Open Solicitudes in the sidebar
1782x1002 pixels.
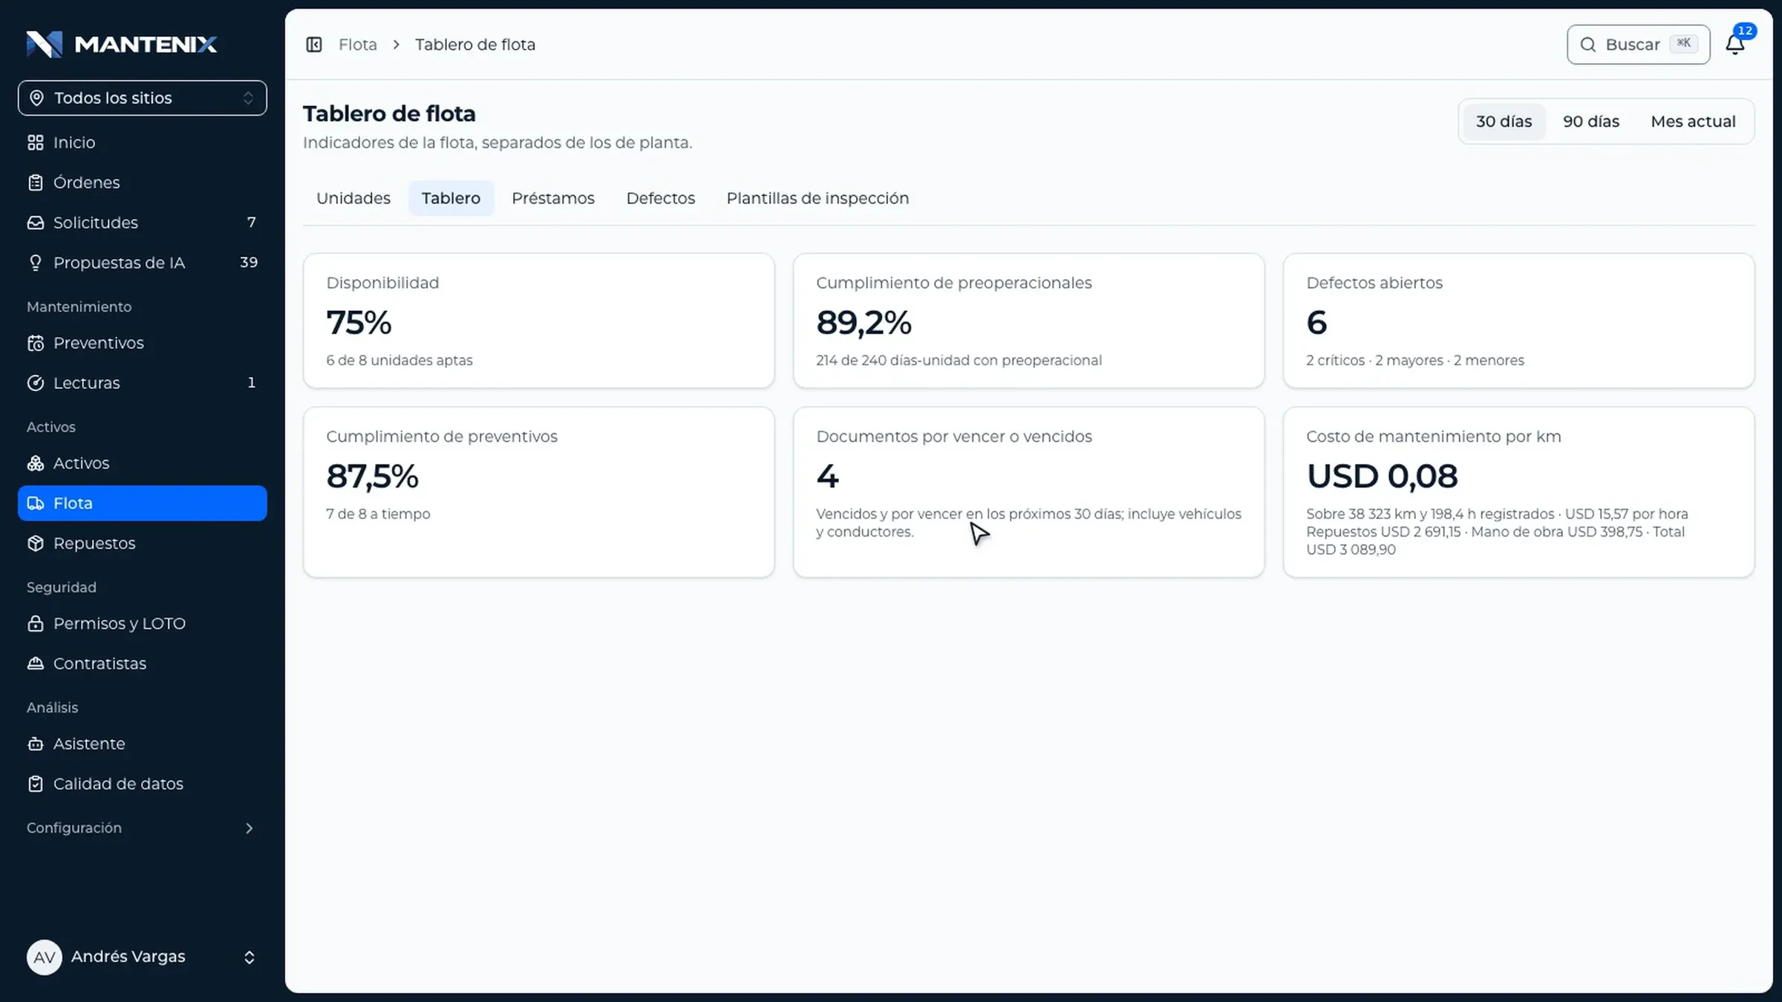pos(143,223)
